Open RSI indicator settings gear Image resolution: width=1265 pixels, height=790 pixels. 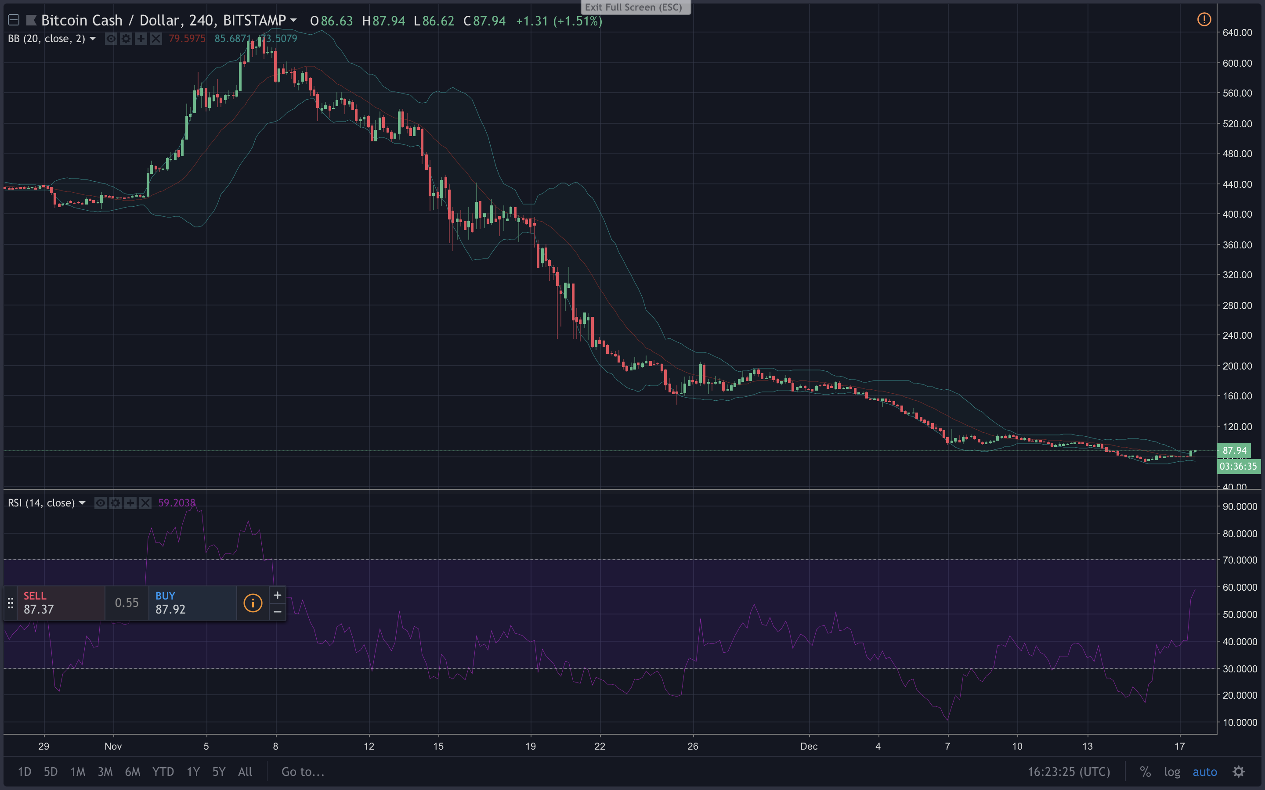click(x=116, y=503)
